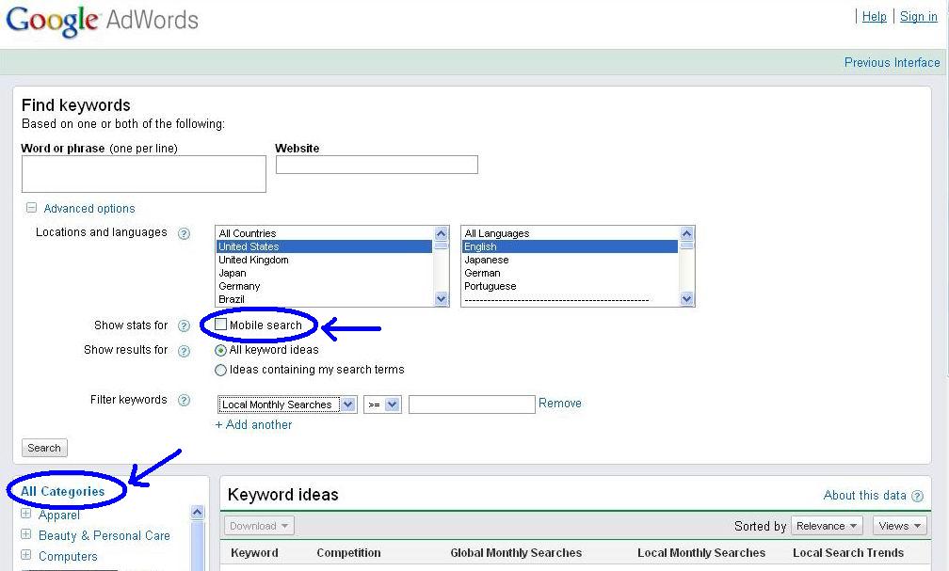Select Japan in country list
The height and width of the screenshot is (571, 949).
click(325, 274)
